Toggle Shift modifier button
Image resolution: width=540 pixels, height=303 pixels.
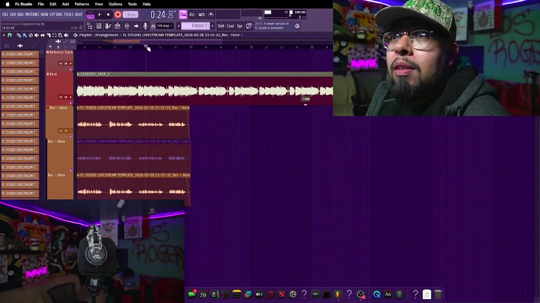pyautogui.click(x=221, y=26)
